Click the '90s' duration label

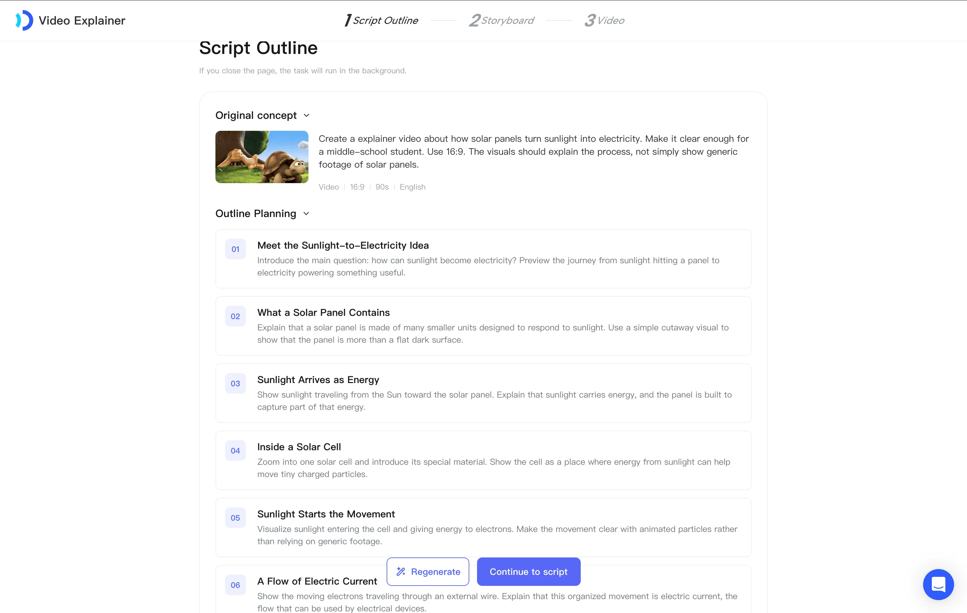pos(382,187)
